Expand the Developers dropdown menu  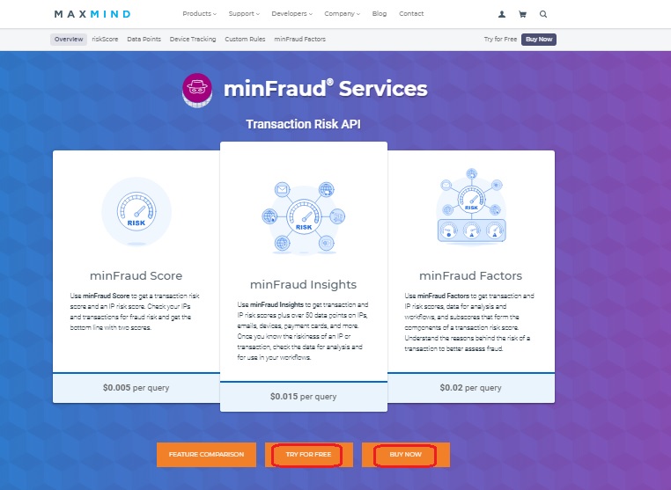coord(291,14)
